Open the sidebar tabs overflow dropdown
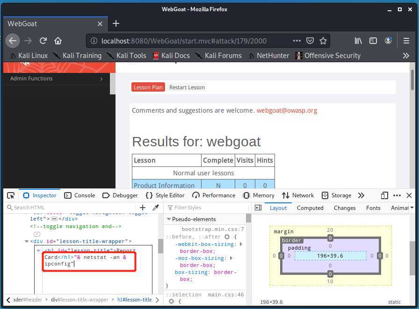The image size is (419, 309). [x=412, y=208]
